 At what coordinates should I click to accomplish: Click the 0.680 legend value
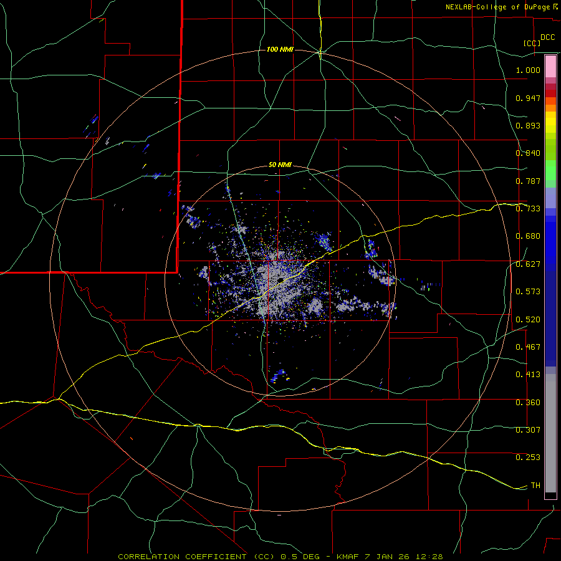528,236
